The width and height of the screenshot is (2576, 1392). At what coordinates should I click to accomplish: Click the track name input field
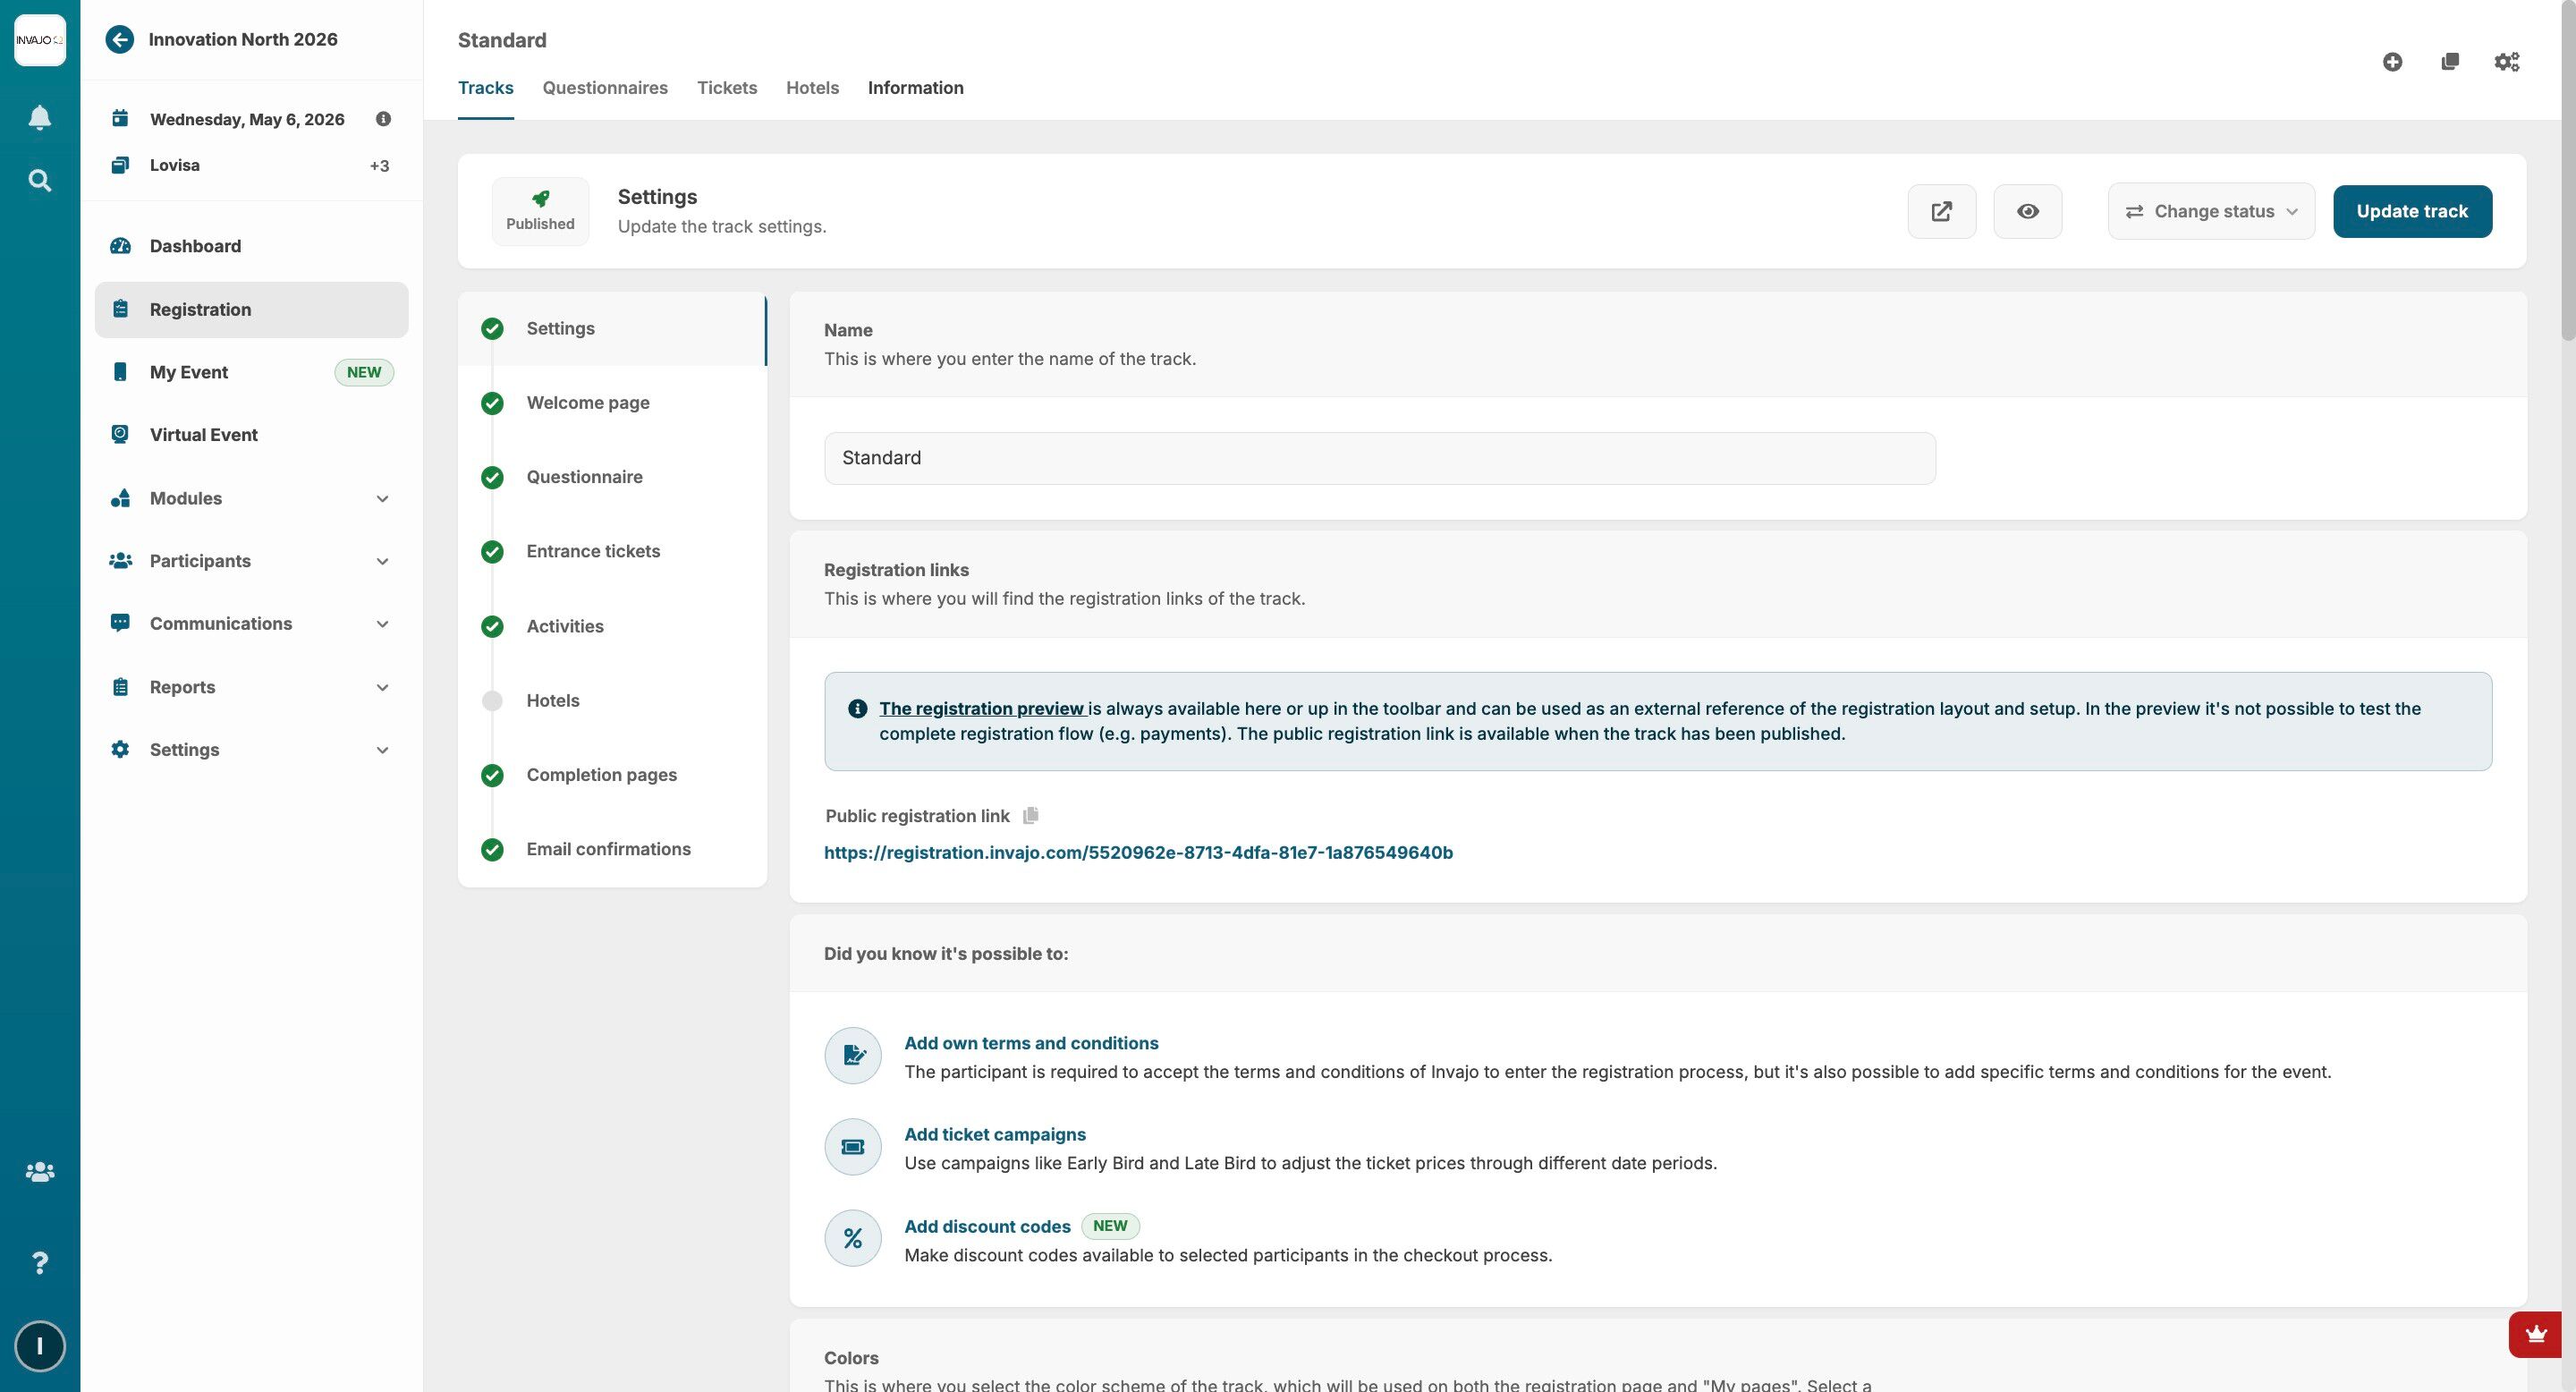coord(1378,458)
